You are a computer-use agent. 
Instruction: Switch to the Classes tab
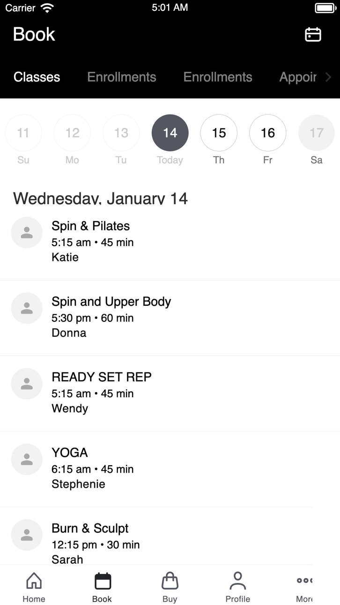point(37,77)
